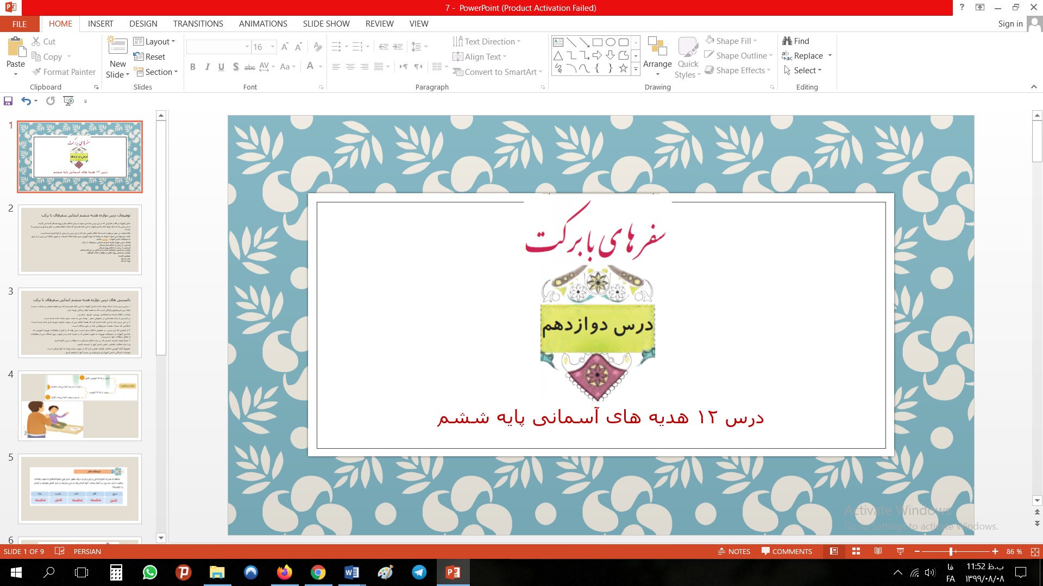Select slide 4 thumbnail
Viewport: 1043px width, 586px height.
tap(80, 405)
